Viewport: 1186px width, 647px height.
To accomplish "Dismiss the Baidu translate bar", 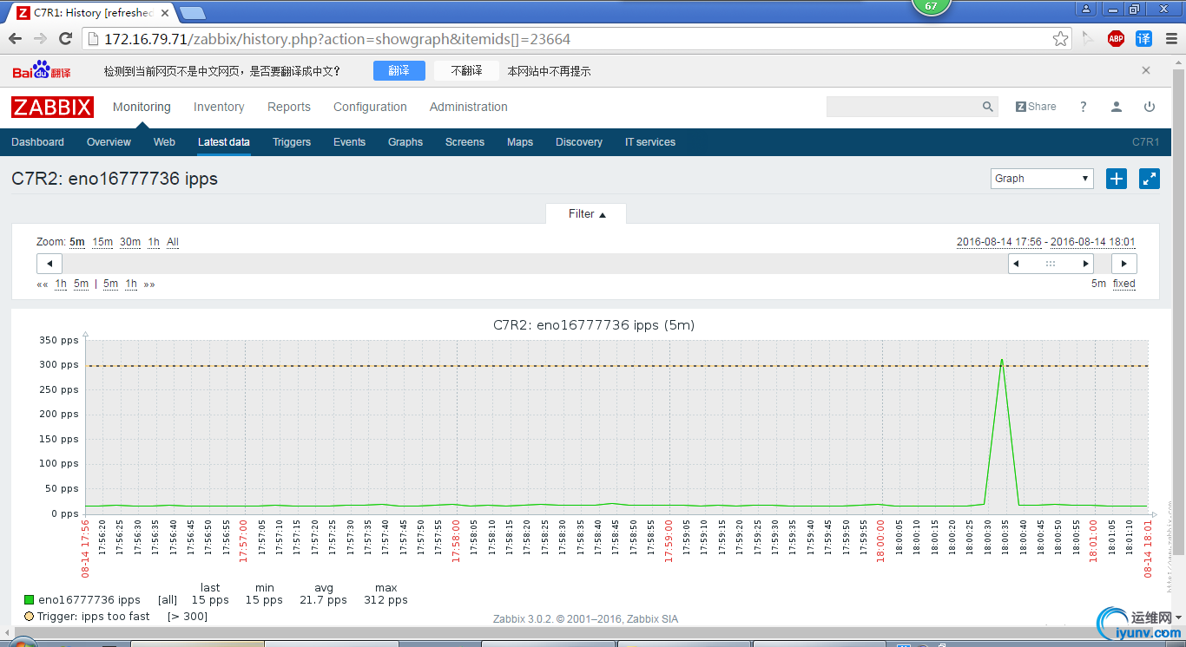I will pyautogui.click(x=1146, y=70).
